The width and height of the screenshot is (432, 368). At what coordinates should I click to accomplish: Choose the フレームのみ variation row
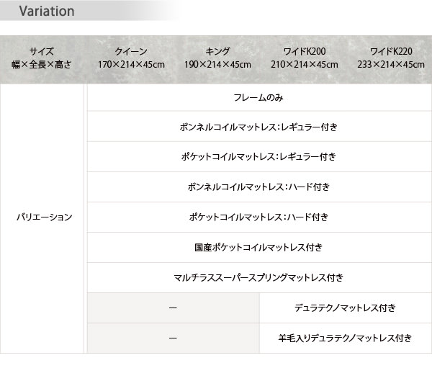pyautogui.click(x=259, y=97)
